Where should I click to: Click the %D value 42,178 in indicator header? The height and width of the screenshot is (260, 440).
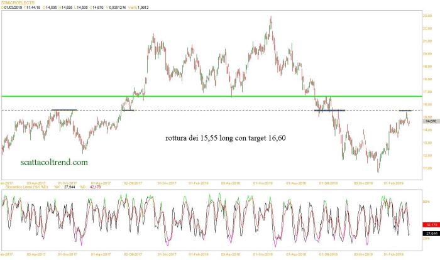[x=95, y=187]
